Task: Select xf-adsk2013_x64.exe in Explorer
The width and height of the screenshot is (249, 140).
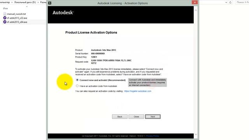Action: [x=17, y=22]
